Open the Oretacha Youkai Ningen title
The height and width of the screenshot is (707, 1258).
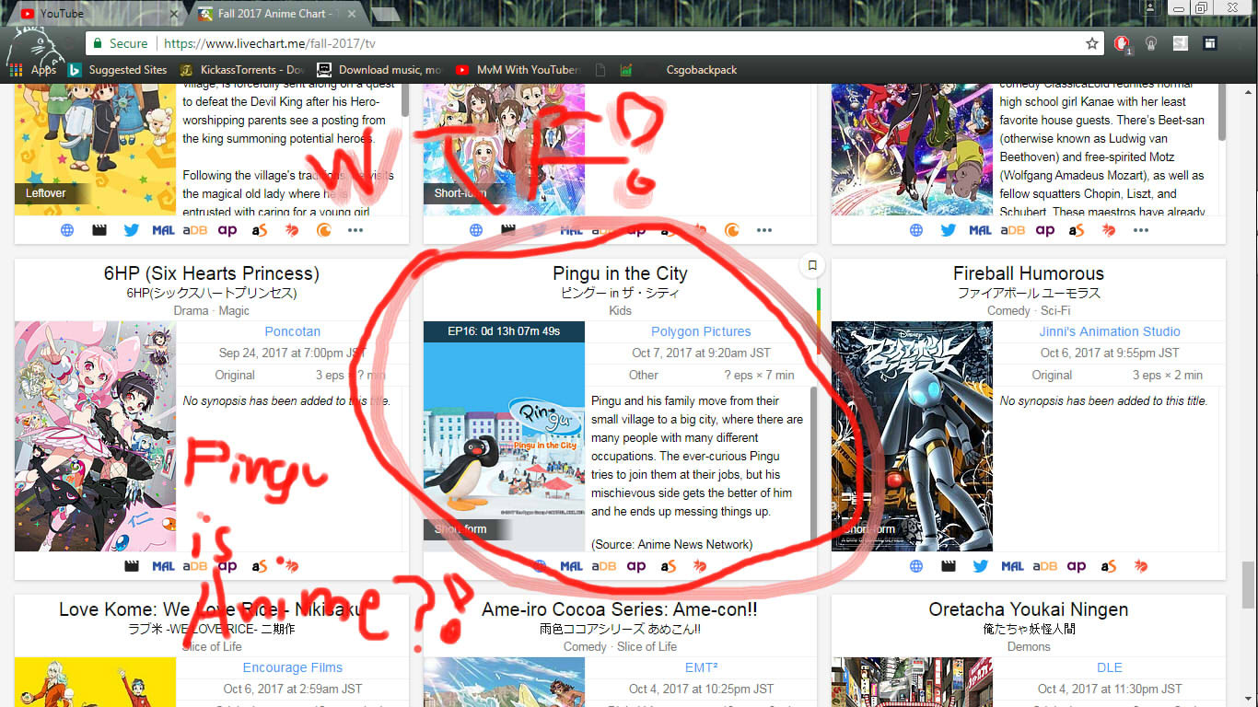1029,609
